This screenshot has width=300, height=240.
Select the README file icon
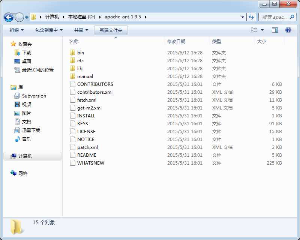73,155
